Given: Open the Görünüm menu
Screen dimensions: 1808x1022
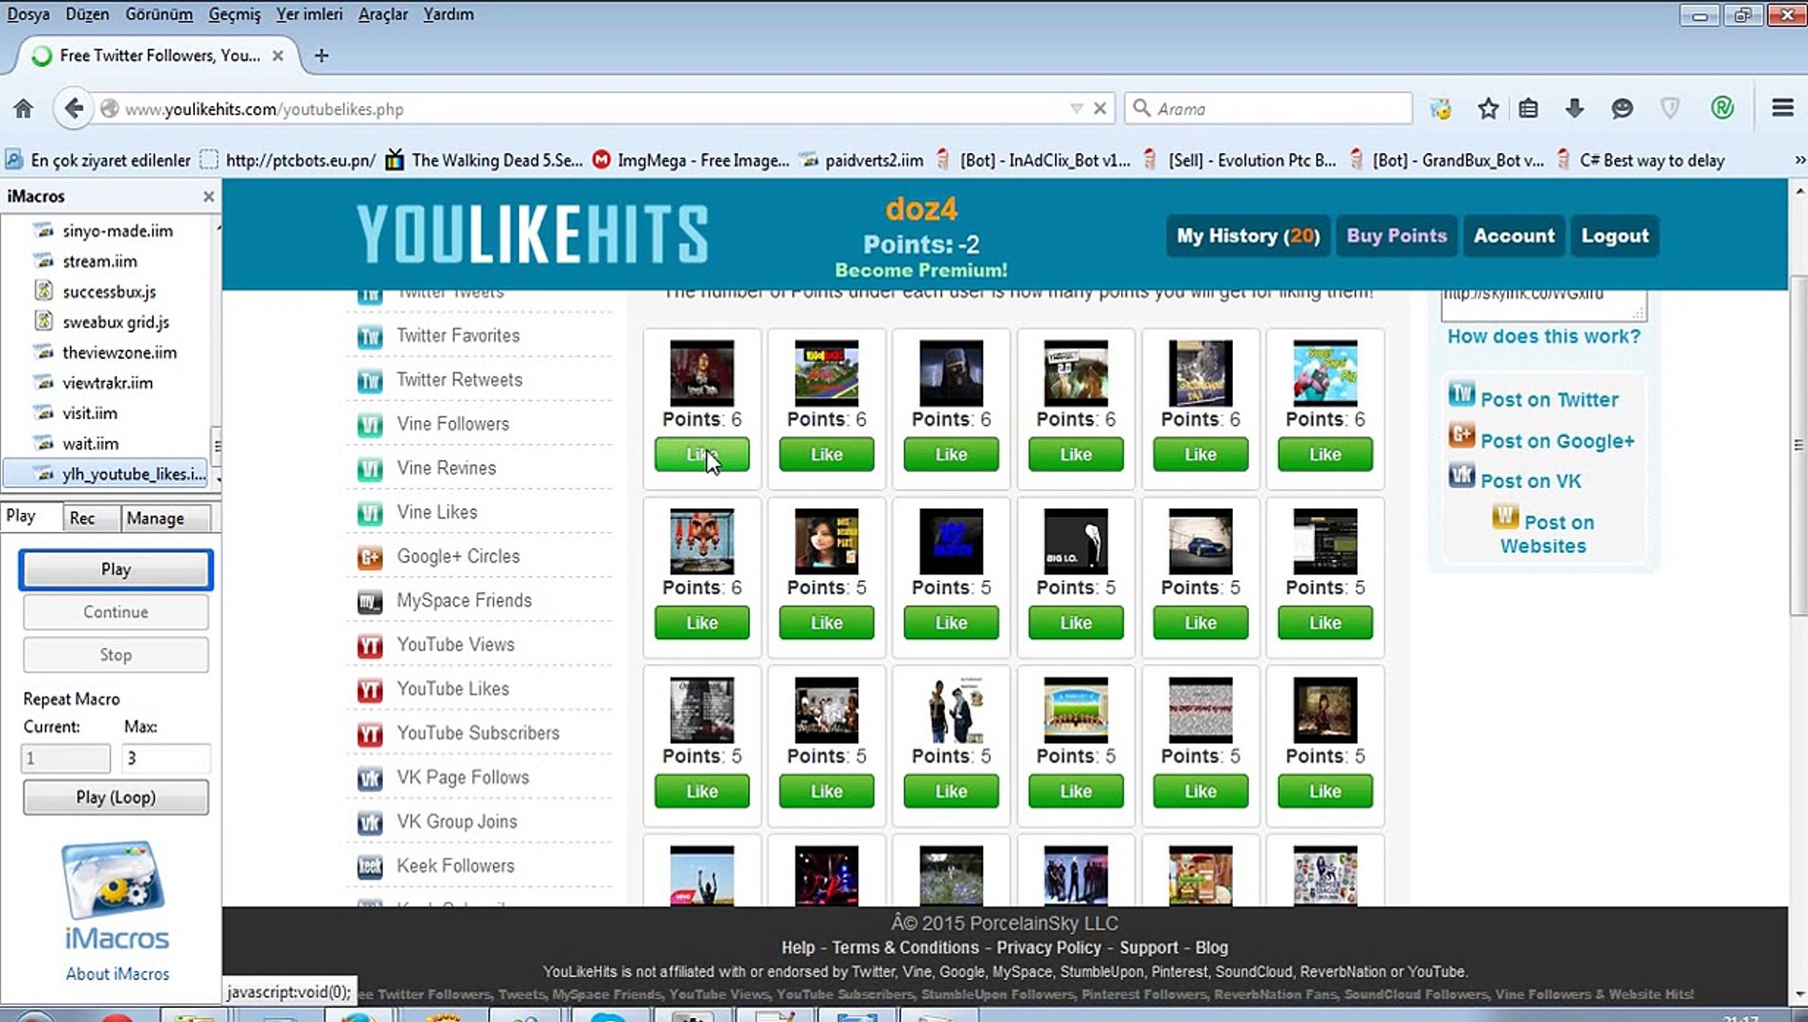Looking at the screenshot, I should click(x=159, y=14).
